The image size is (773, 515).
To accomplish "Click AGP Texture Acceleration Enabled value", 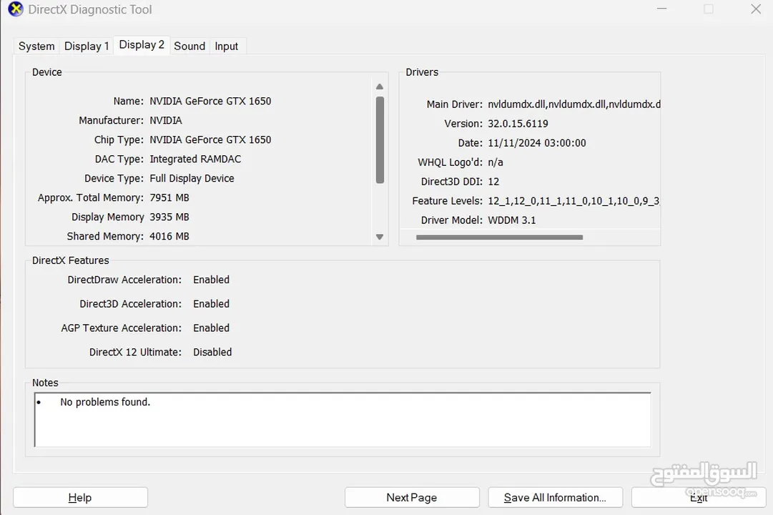I will point(212,328).
